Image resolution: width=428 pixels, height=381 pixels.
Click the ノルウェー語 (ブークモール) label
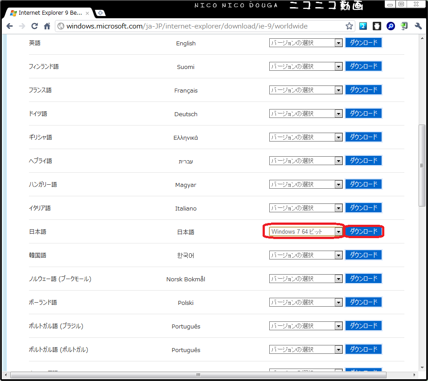pyautogui.click(x=60, y=279)
